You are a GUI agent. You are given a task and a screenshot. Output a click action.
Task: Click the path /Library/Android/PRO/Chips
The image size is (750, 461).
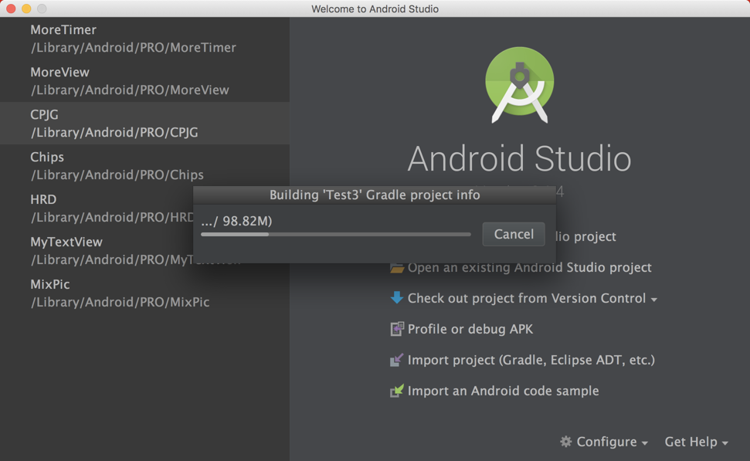(117, 175)
